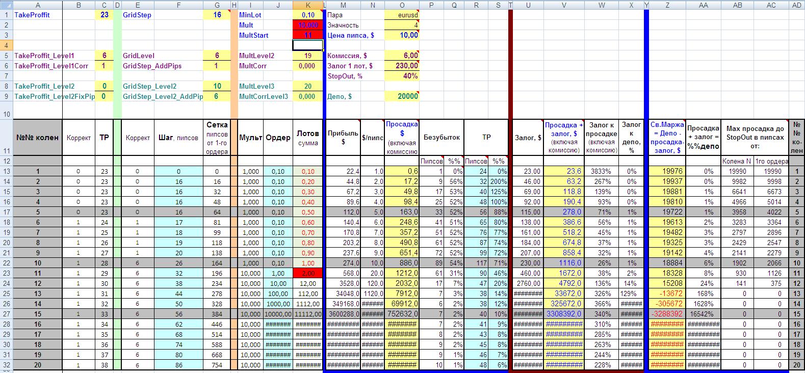Select the Депо value 20000
The width and height of the screenshot is (805, 373).
coord(402,96)
